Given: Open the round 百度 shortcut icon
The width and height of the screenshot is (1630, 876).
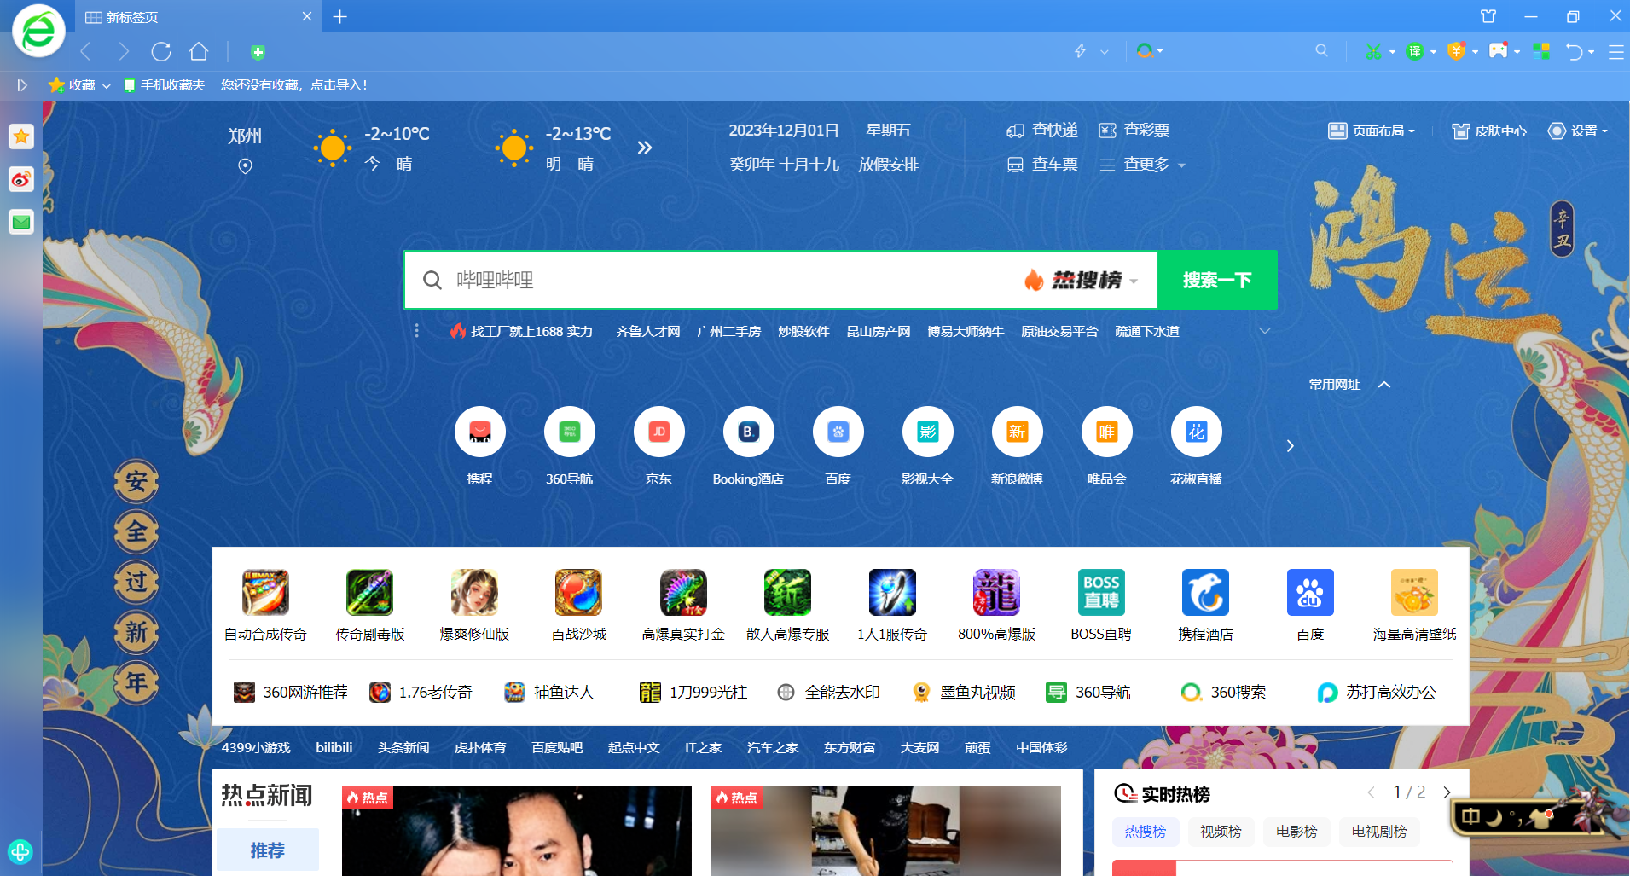Looking at the screenshot, I should tap(838, 432).
